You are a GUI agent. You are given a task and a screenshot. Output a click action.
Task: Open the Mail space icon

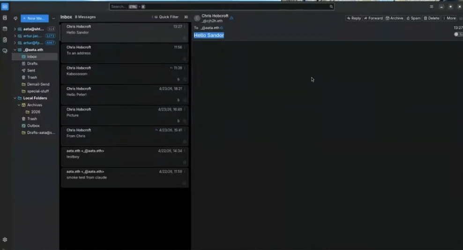tap(5, 7)
